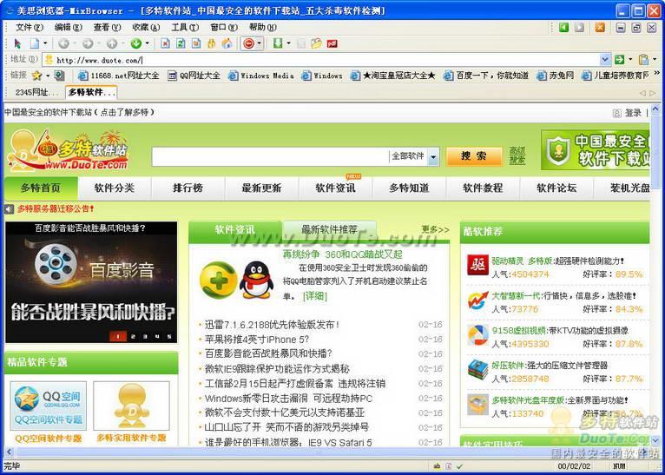This screenshot has height=475, width=665.
Task: Click the favorites star icon in links bar
Action: tap(37, 76)
